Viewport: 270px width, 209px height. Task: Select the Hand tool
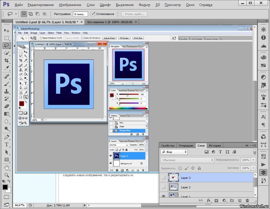[x=7, y=168]
